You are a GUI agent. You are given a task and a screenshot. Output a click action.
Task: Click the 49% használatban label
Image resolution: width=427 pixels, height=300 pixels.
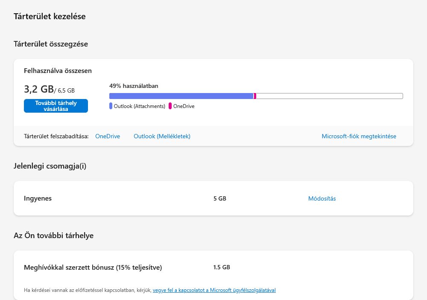[x=134, y=86]
